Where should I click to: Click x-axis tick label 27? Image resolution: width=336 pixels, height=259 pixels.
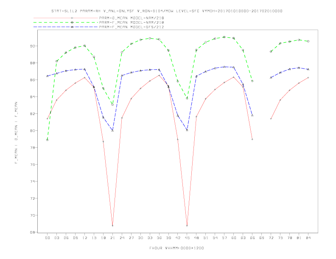click(131, 238)
